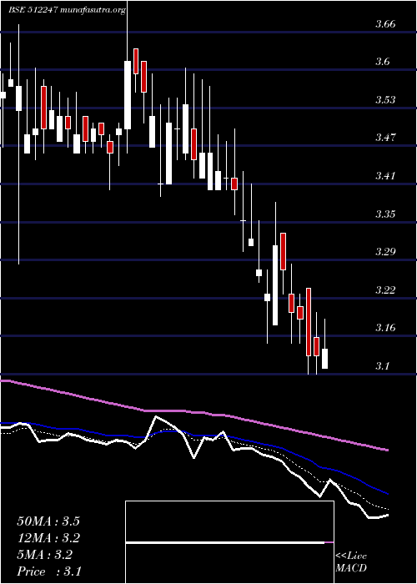
Task: Click the <<Live MACD label
Action: (x=351, y=562)
